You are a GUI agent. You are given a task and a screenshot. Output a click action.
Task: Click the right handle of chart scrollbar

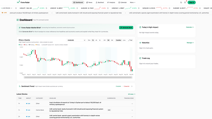point(132,77)
